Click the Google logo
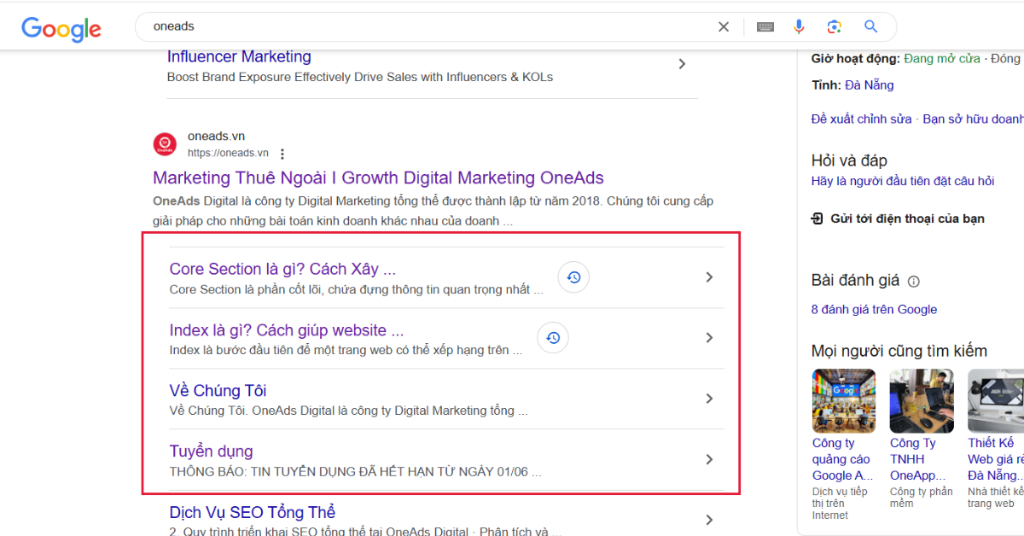The height and width of the screenshot is (536, 1024). pyautogui.click(x=61, y=28)
